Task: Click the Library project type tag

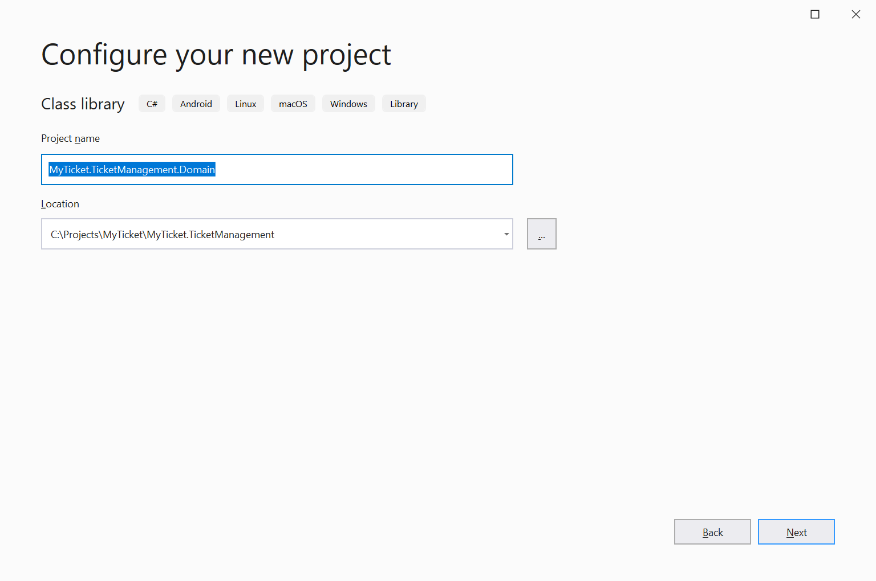Action: point(404,104)
